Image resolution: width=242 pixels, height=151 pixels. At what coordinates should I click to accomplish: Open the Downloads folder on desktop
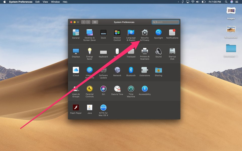click(231, 49)
